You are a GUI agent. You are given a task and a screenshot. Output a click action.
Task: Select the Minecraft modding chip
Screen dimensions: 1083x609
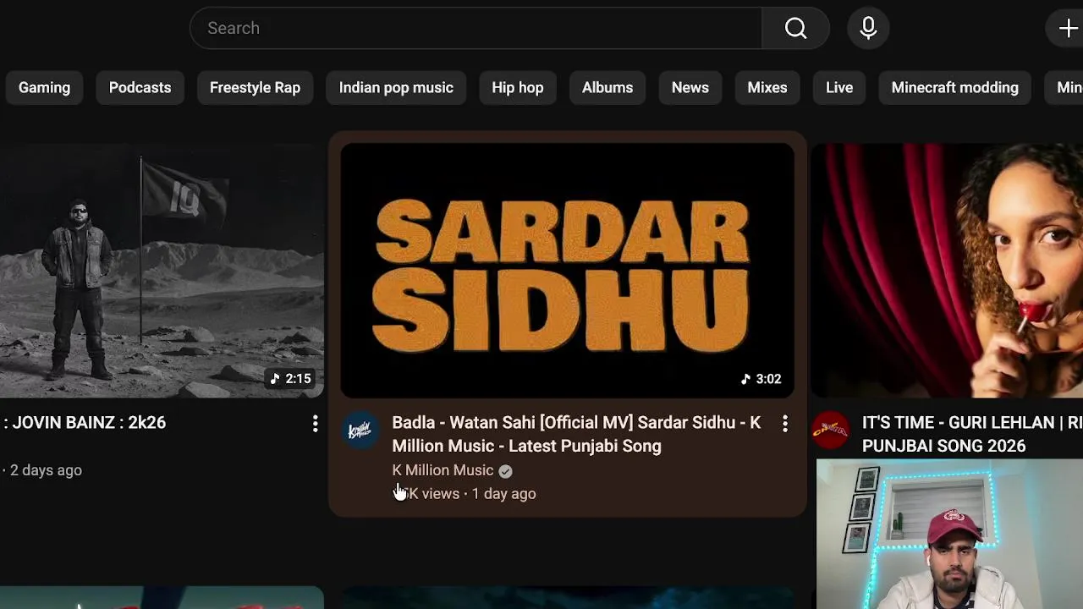point(954,88)
